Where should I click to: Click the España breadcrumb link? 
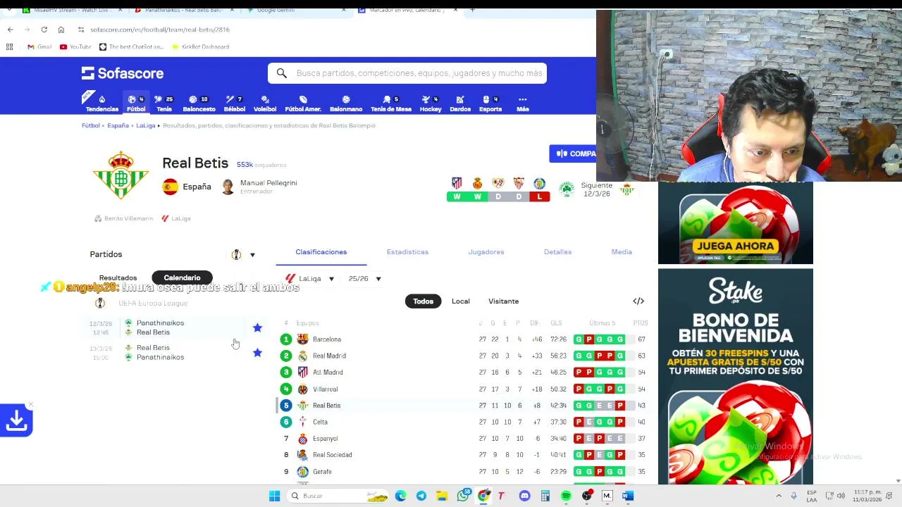coord(118,125)
